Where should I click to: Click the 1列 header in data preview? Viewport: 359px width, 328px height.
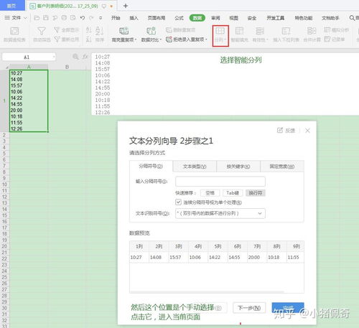[139, 246]
